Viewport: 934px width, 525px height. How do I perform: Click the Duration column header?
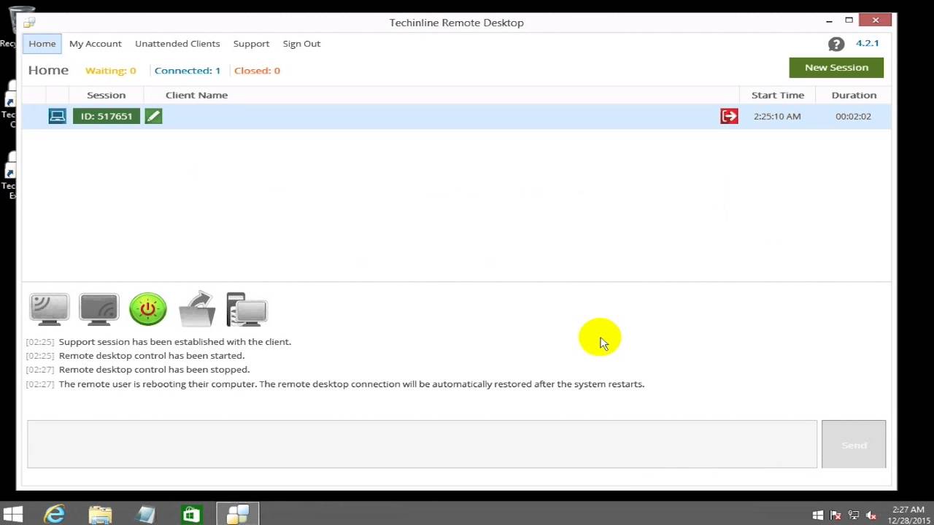(854, 95)
